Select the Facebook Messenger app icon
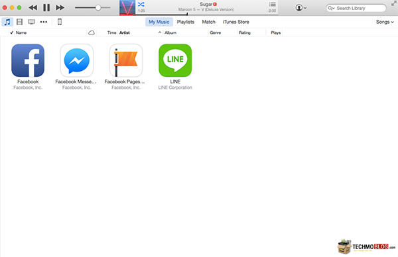The height and width of the screenshot is (257, 398). click(x=77, y=60)
